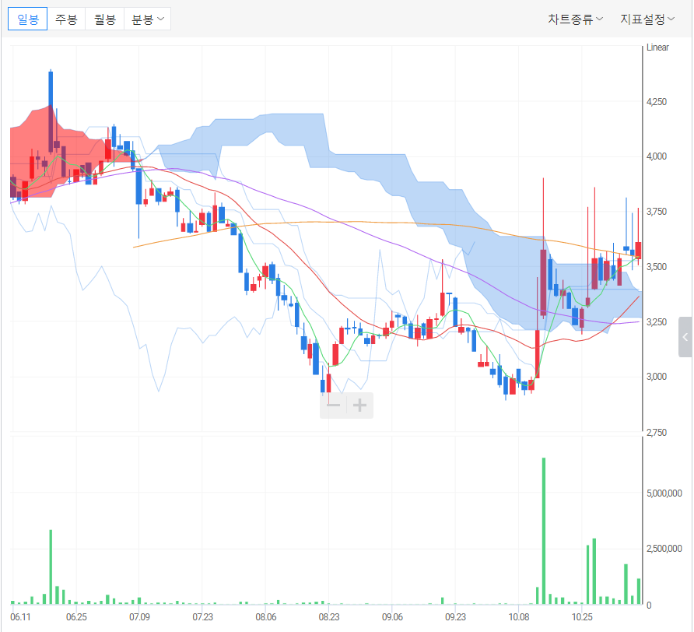Zoom out with the minus icon
This screenshot has width=694, height=632.
pyautogui.click(x=333, y=406)
